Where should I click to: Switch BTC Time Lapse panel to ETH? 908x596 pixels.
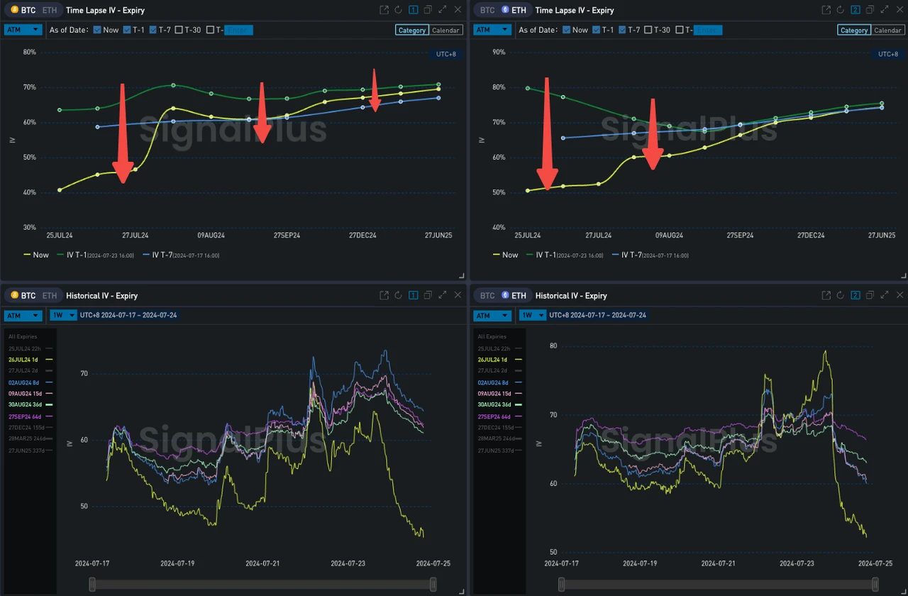[x=50, y=10]
